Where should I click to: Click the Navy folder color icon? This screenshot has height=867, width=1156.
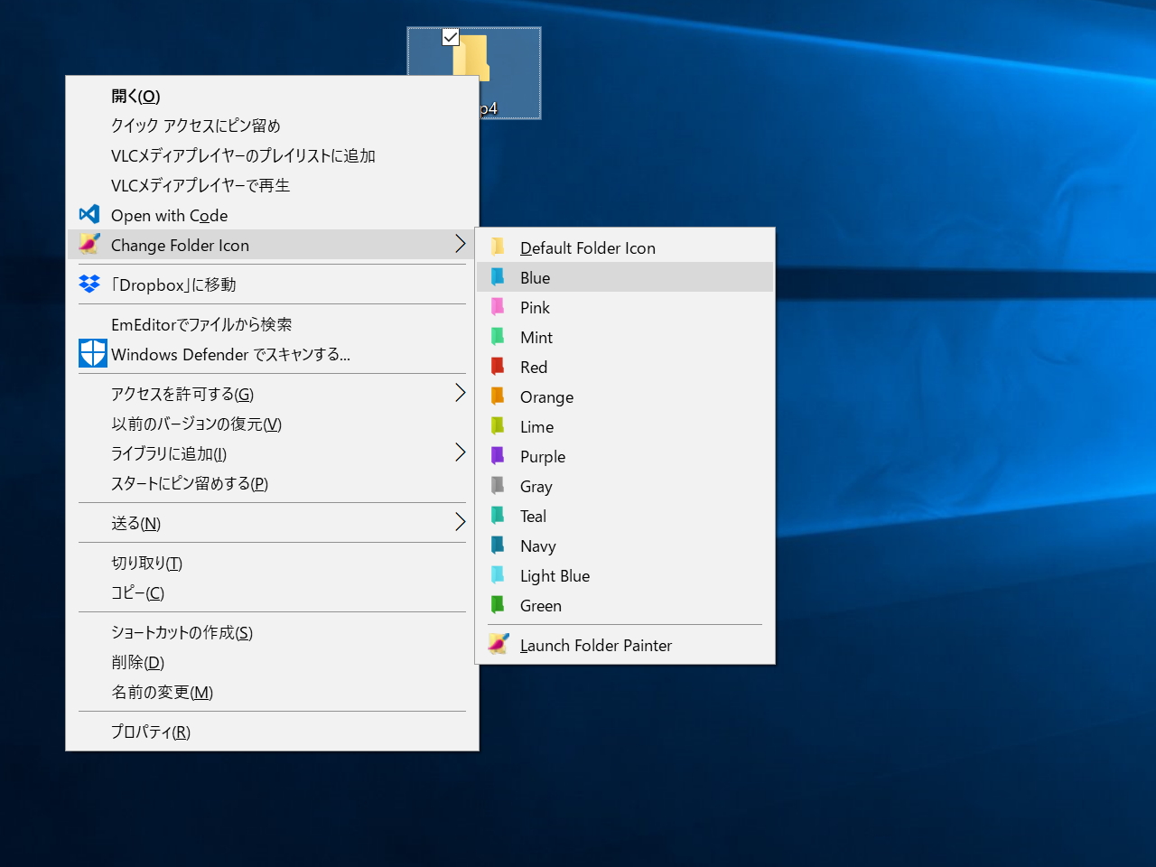point(498,545)
